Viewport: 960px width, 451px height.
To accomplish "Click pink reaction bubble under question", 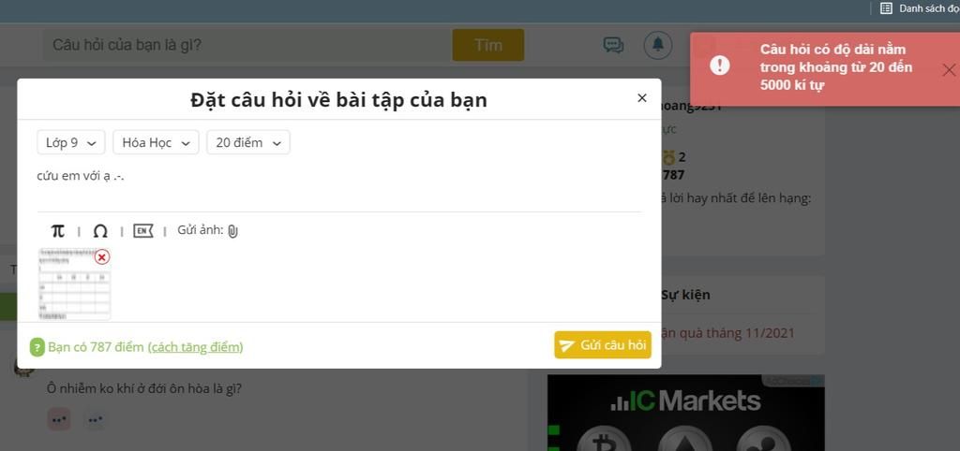I will pyautogui.click(x=59, y=420).
